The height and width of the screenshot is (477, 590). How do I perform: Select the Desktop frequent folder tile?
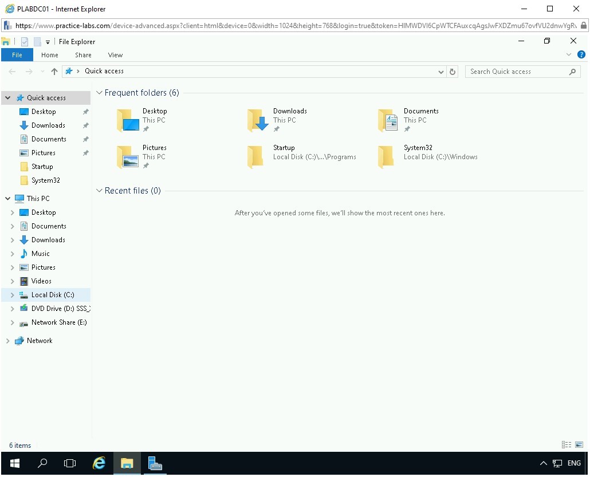142,120
